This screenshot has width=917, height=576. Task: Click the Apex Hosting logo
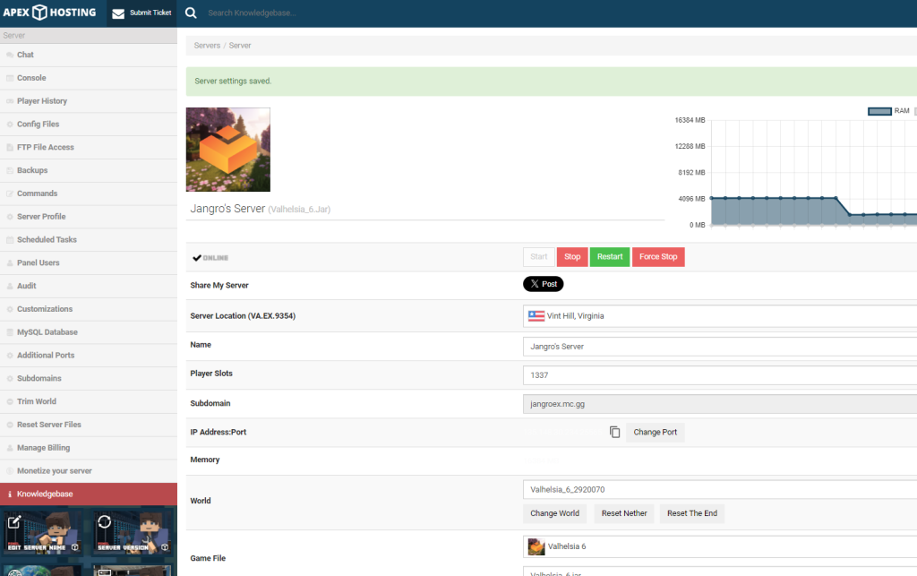[49, 13]
